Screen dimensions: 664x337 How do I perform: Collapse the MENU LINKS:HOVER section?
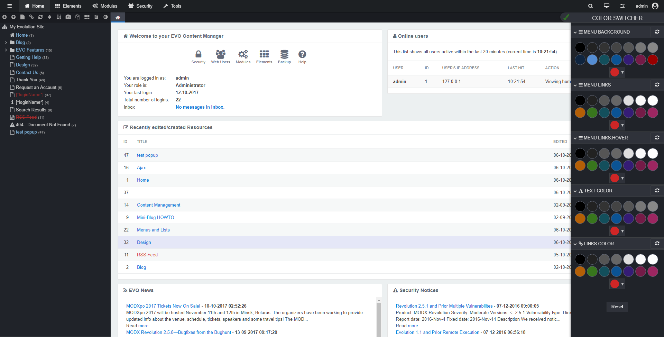pos(575,138)
